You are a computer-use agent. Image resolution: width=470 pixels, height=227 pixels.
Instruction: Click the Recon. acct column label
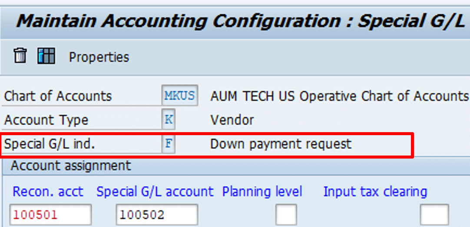[x=48, y=191]
